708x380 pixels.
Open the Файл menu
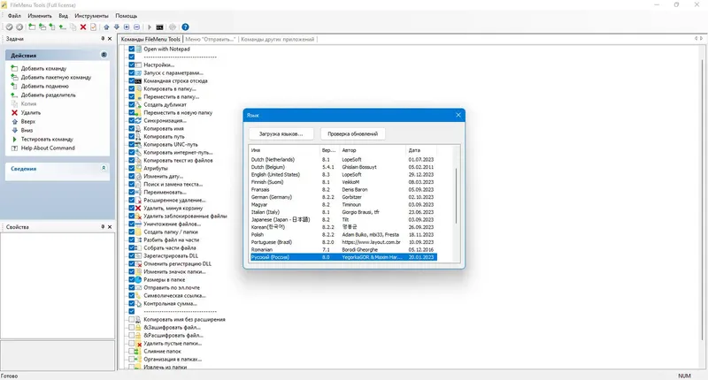[14, 16]
